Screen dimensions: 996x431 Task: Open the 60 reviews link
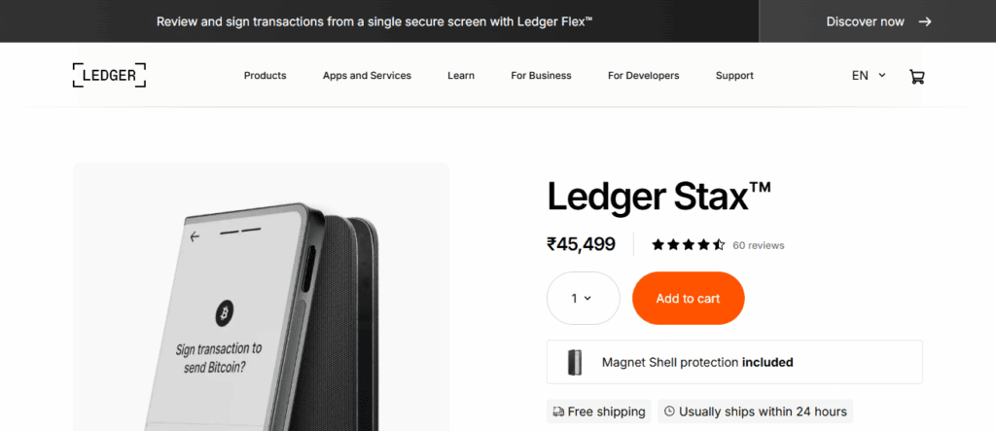click(x=759, y=245)
